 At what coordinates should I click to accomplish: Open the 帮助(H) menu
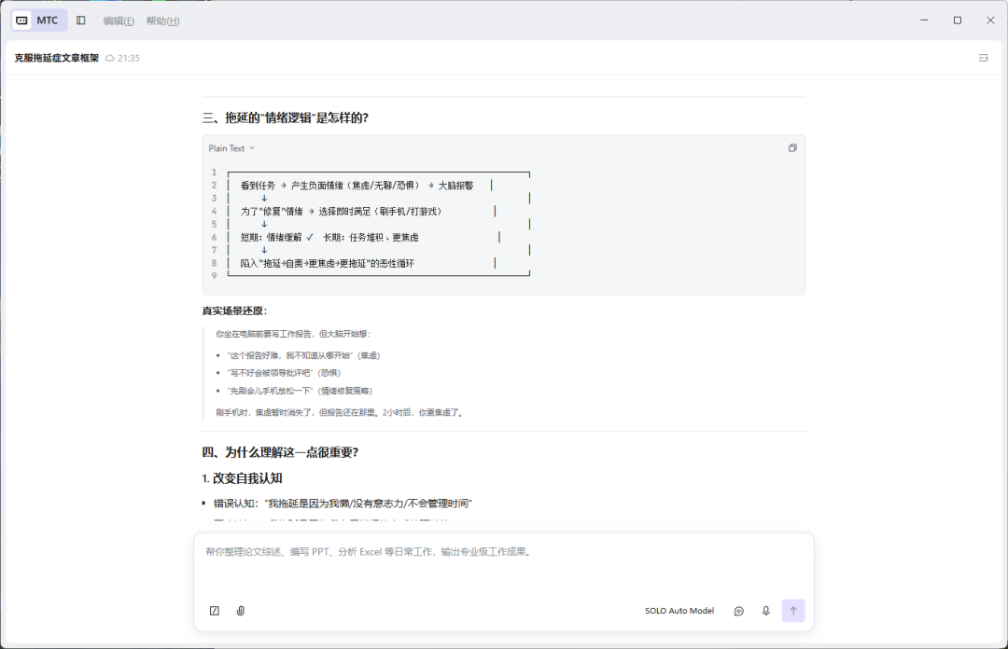[x=162, y=21]
